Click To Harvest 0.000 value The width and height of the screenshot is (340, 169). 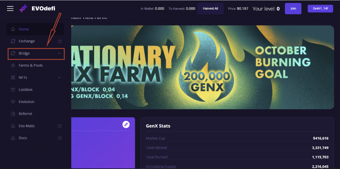[x=190, y=8]
